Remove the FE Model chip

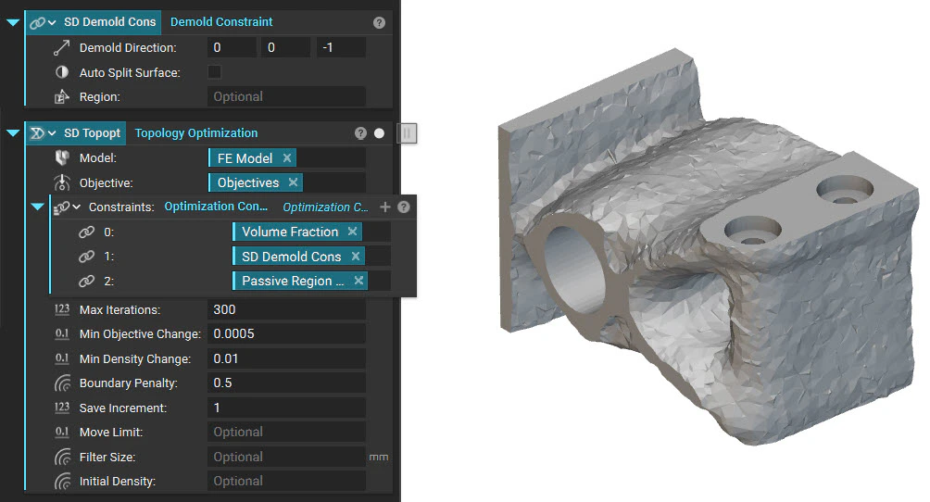[287, 157]
